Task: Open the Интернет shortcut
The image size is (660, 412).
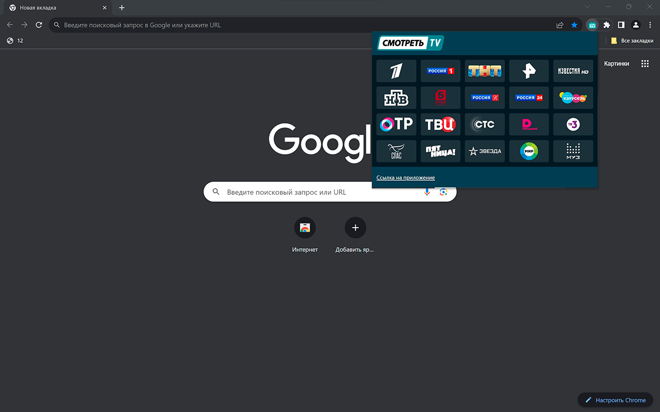Action: point(305,235)
